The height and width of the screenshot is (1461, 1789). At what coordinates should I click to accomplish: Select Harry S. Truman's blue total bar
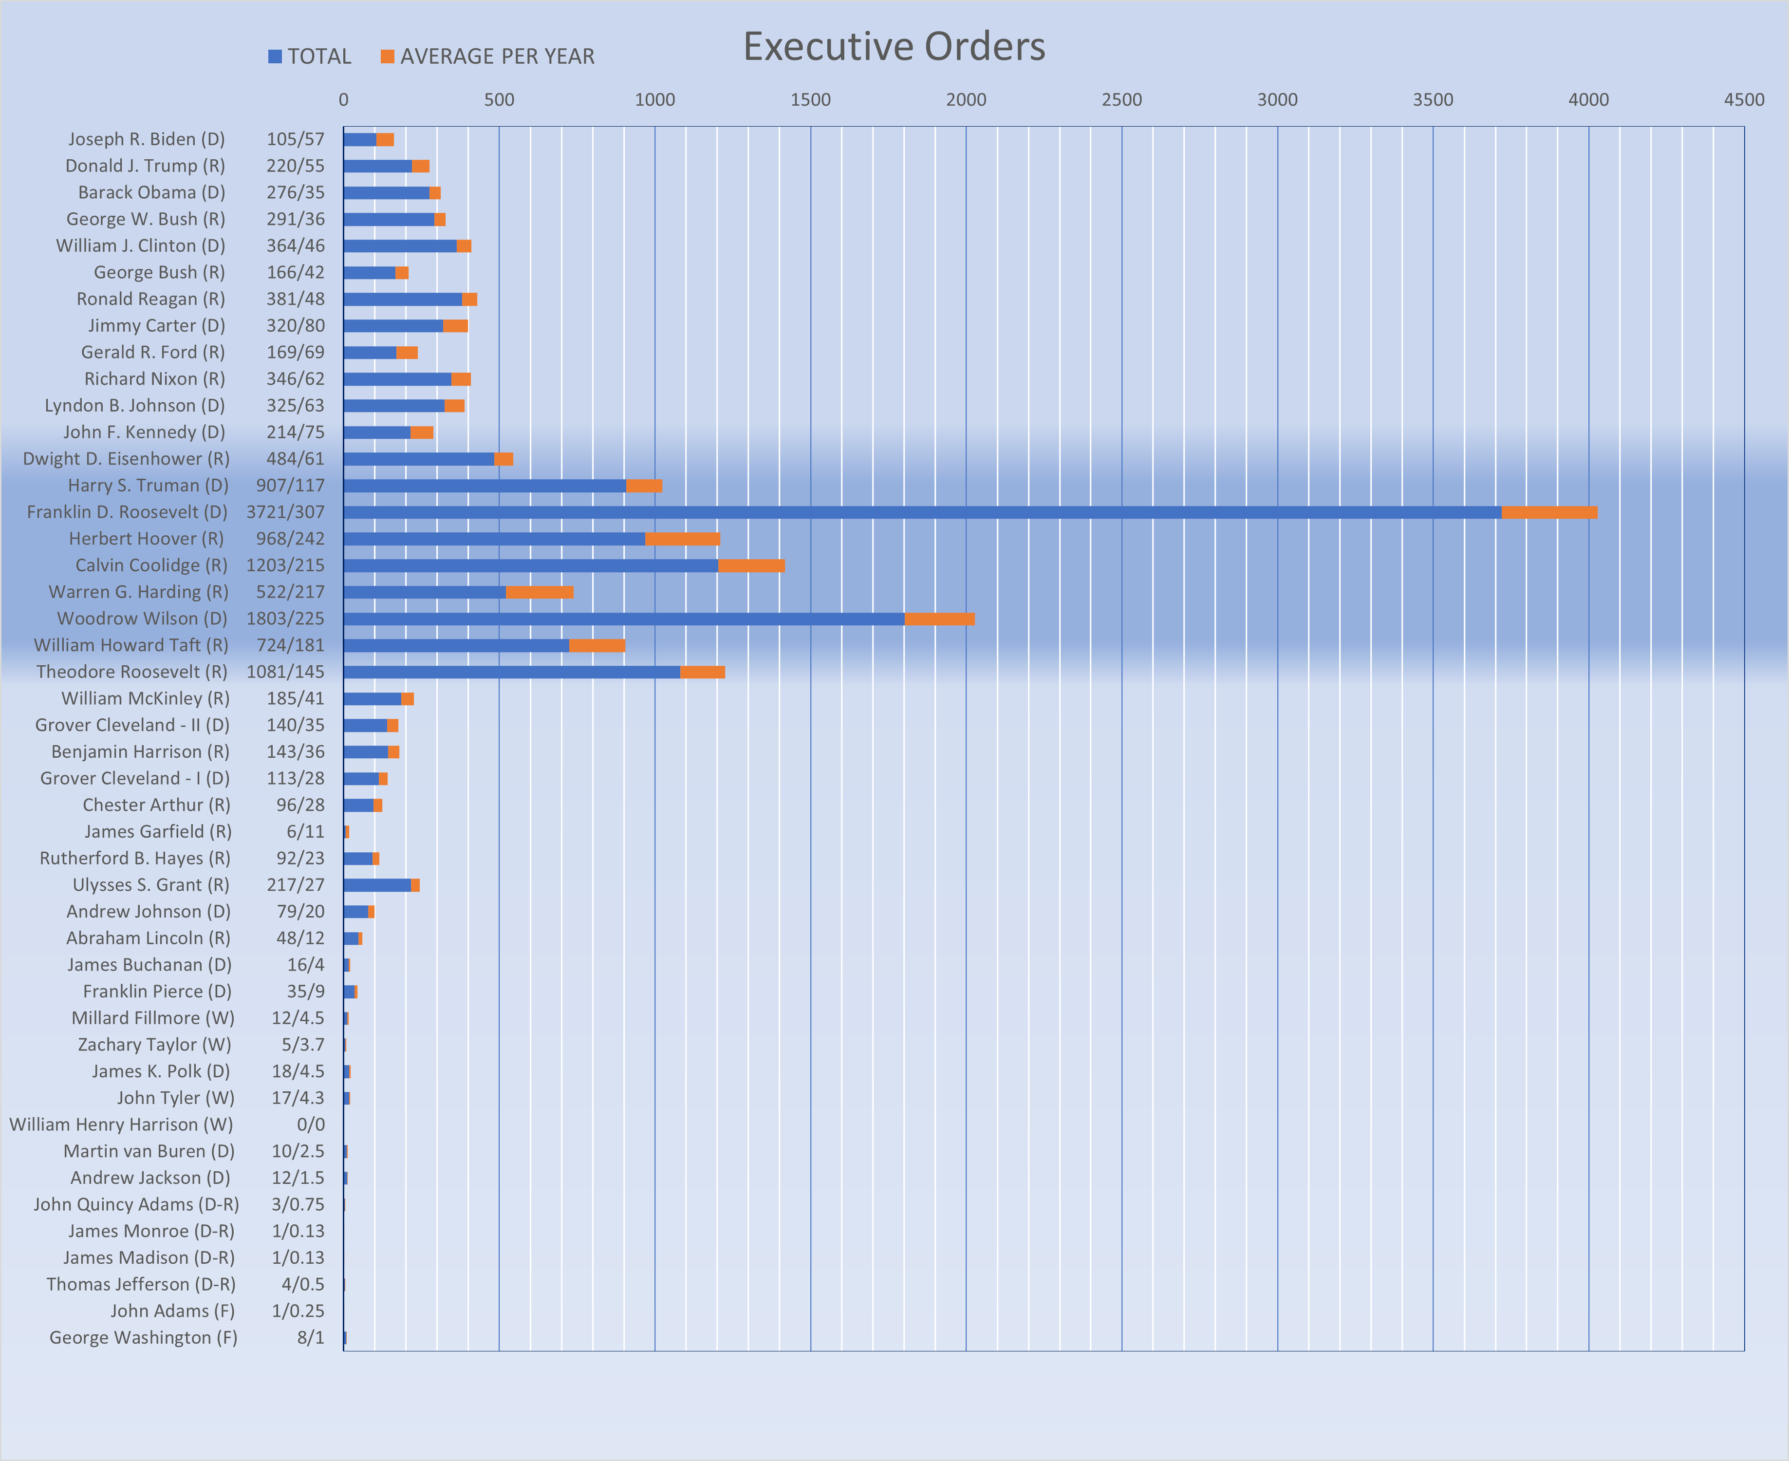[484, 486]
